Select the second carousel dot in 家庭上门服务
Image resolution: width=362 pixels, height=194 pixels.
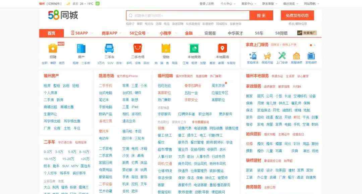pyautogui.click(x=314, y=45)
